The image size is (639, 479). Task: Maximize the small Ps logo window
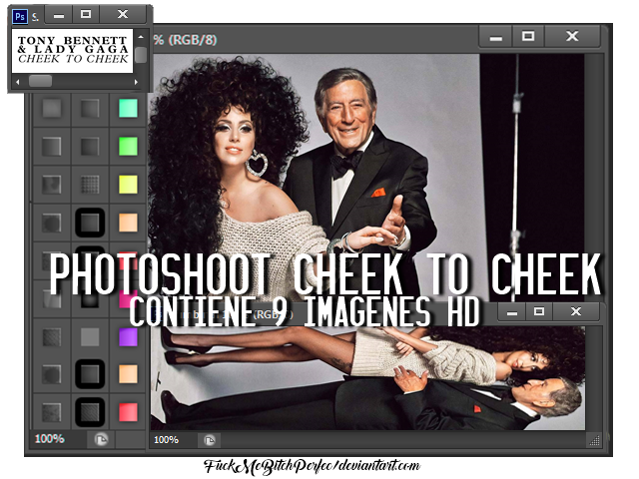pos(86,15)
